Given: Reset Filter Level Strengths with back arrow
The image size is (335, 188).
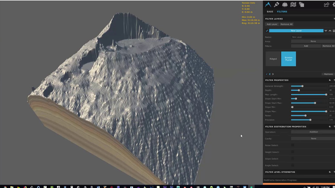Looking at the screenshot, I should pos(330,172).
